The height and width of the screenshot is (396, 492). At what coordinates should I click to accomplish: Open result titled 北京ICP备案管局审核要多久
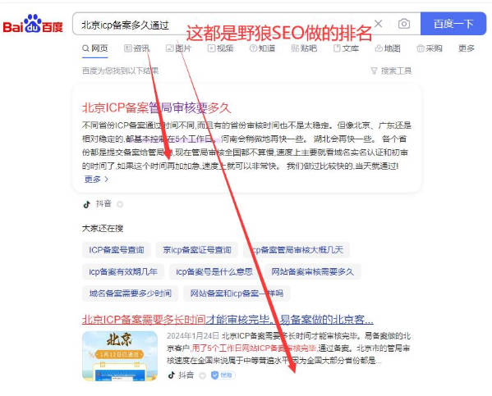tap(157, 108)
